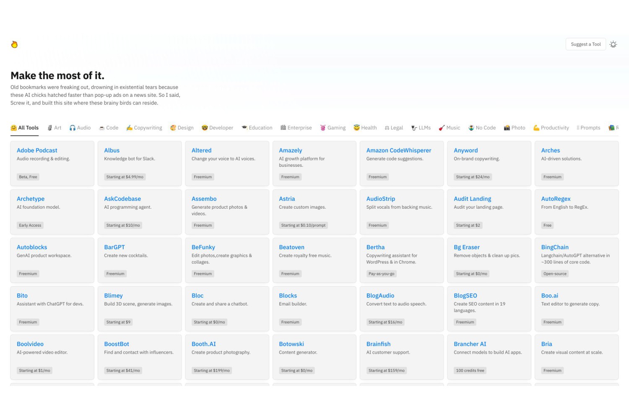Switch to the Productivity tab
Image resolution: width=629 pixels, height=419 pixels.
(x=551, y=128)
